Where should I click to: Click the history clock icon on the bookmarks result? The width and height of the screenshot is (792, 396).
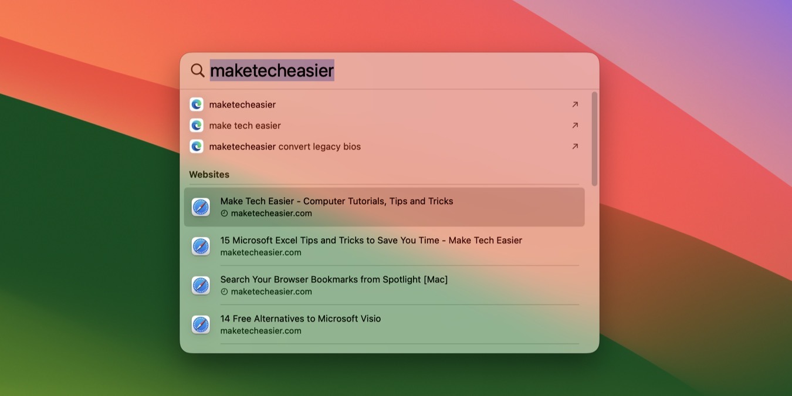click(x=225, y=292)
